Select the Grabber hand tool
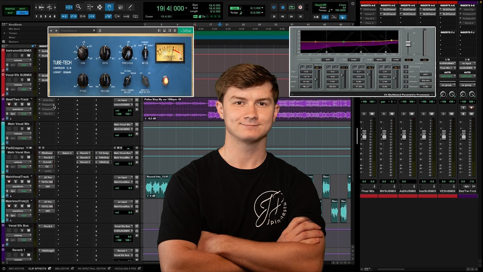Viewport: 483px width, 272px height. click(109, 7)
